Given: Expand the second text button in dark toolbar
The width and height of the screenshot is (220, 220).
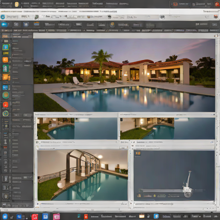Looking at the screenshot, I should (x=64, y=24).
